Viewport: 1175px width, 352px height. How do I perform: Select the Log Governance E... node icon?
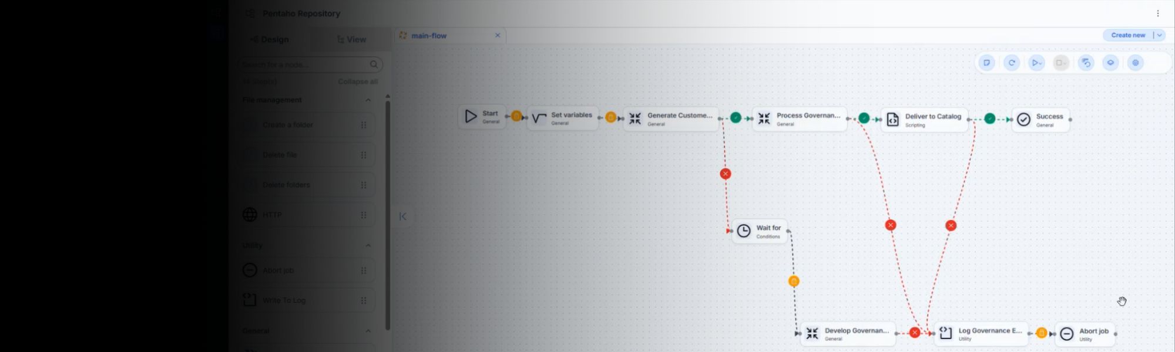945,334
